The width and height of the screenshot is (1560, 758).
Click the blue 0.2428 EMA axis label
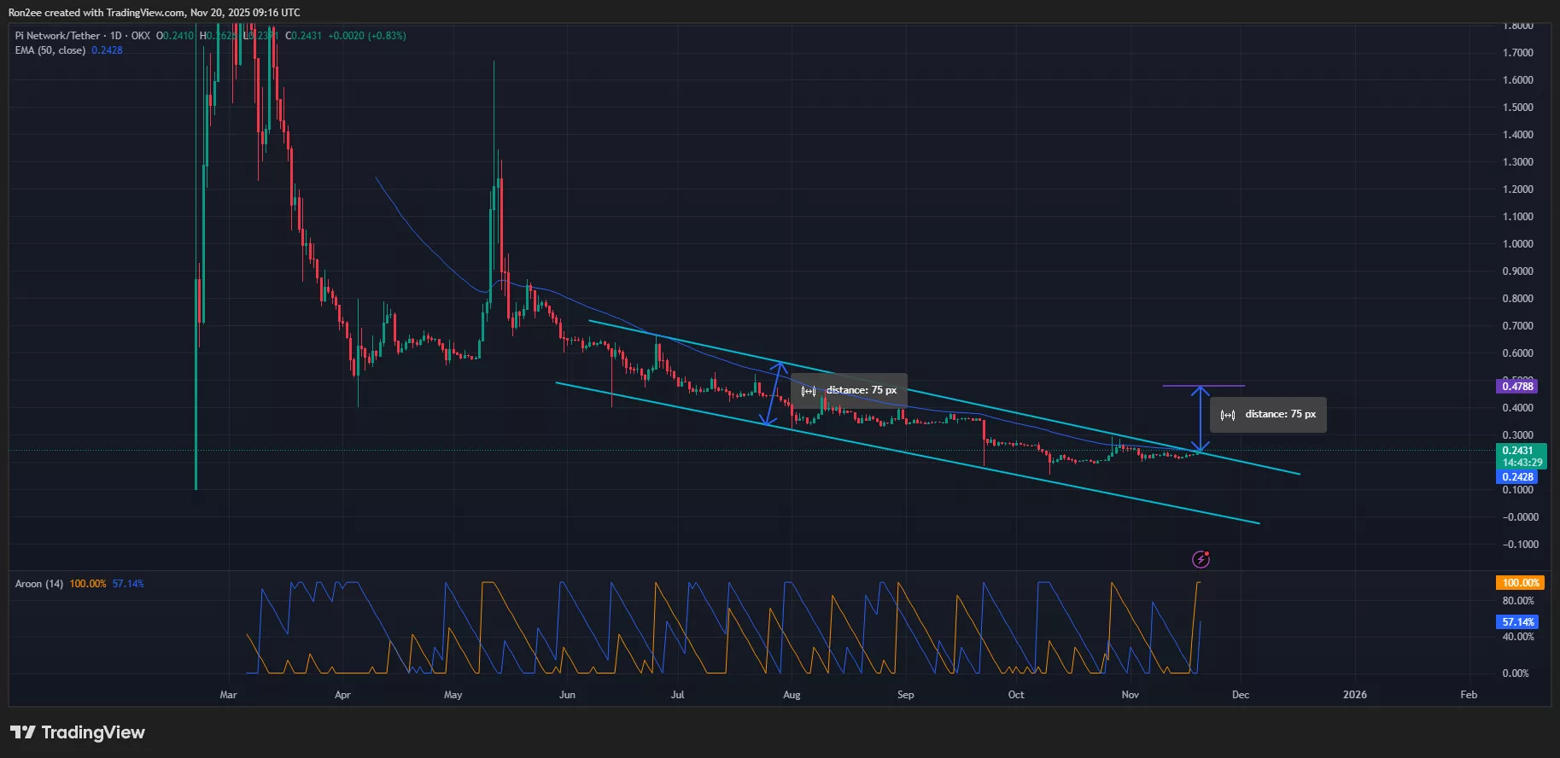point(1517,477)
